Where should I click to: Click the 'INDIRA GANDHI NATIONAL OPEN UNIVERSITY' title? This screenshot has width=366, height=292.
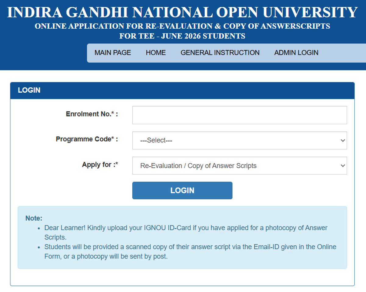pos(182,12)
